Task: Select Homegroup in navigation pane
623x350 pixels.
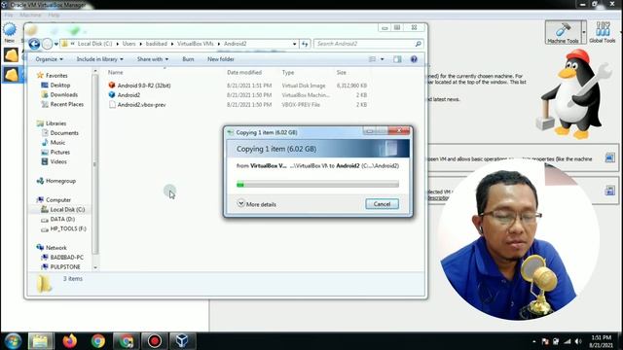Action: tap(60, 181)
